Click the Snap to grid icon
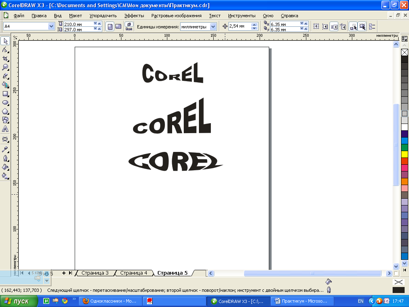Viewport: 409px width, 307px height. (x=316, y=26)
